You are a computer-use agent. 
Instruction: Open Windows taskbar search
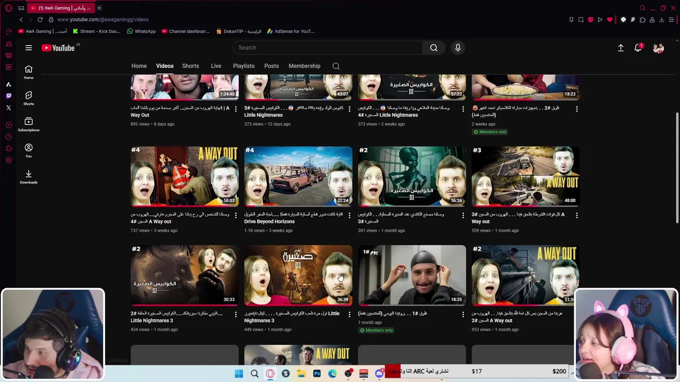(254, 374)
